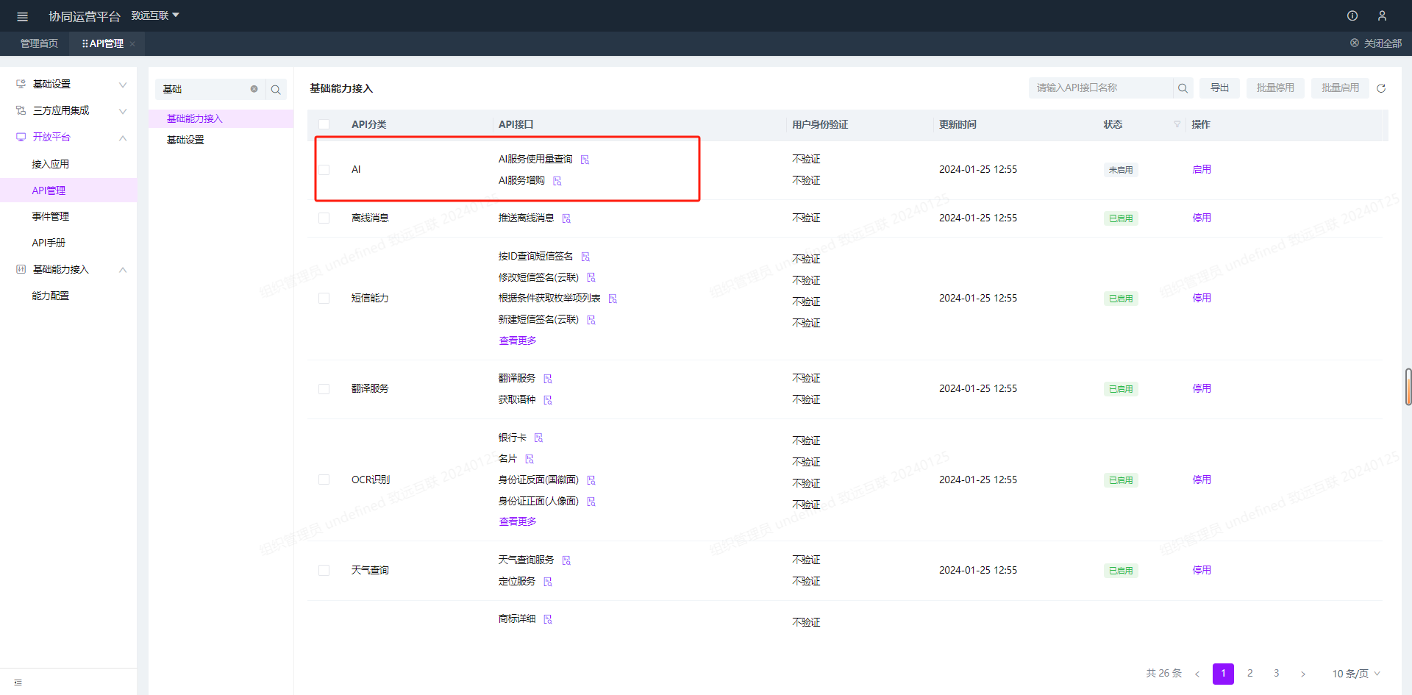The image size is (1412, 695).
Task: Open document icon next to AI服务使用量查询
Action: [585, 160]
